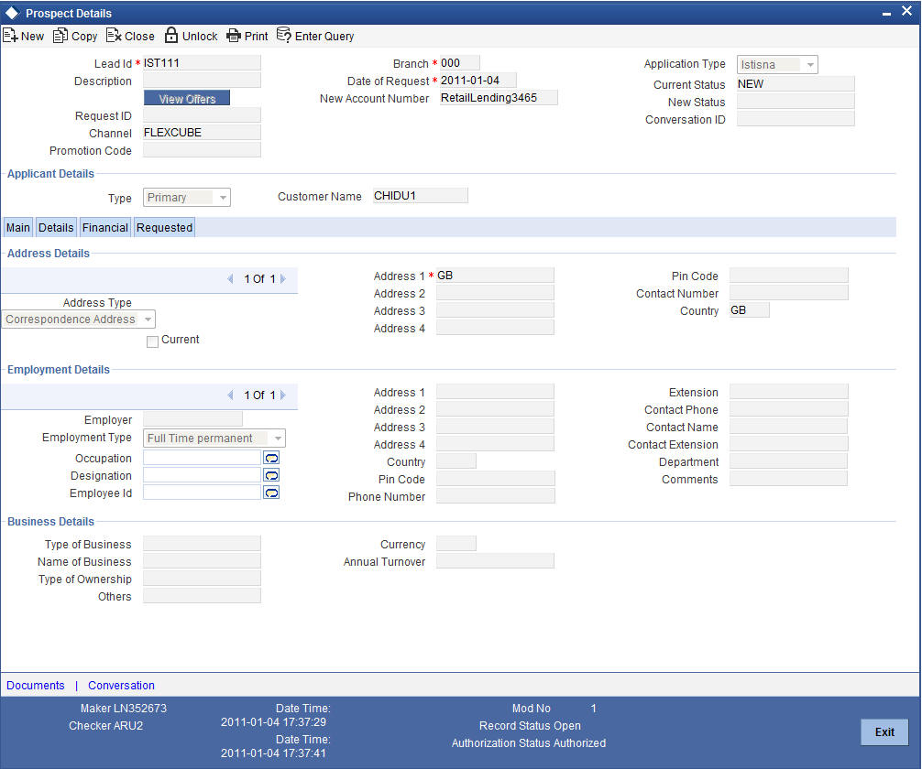
Task: Open the Employee Id list-of-values icon
Action: pos(271,493)
